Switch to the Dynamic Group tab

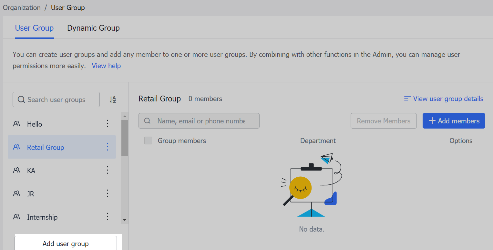click(93, 28)
